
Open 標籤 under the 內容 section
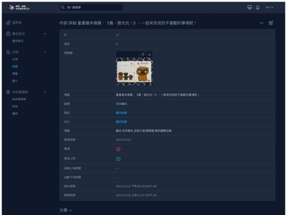click(x=15, y=74)
